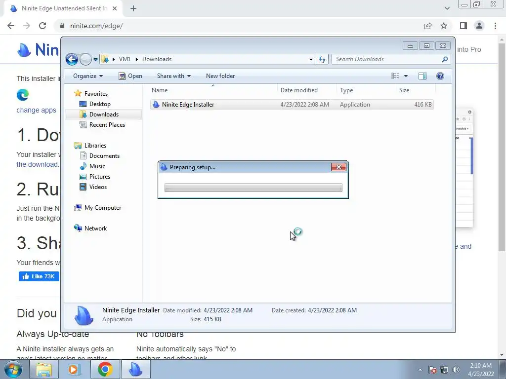Open the Organize menu
The image size is (506, 379).
pos(88,76)
